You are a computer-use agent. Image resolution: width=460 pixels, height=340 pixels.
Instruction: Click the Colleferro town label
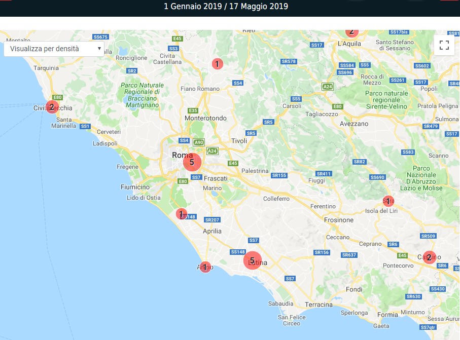coord(276,199)
